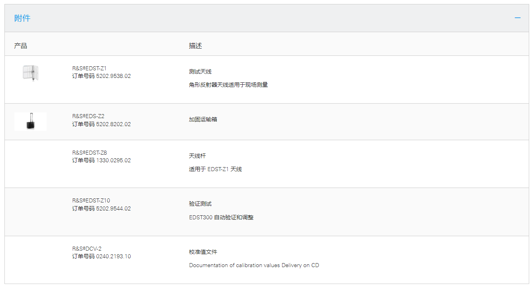The image size is (532, 288).
Task: Click description title 校准值文件
Action: (203, 252)
